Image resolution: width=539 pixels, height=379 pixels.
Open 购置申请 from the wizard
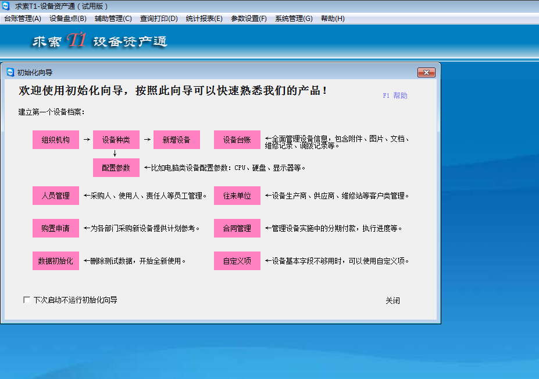56,228
